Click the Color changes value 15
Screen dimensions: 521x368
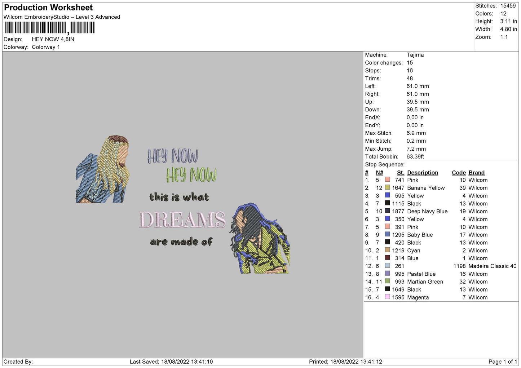click(x=410, y=63)
